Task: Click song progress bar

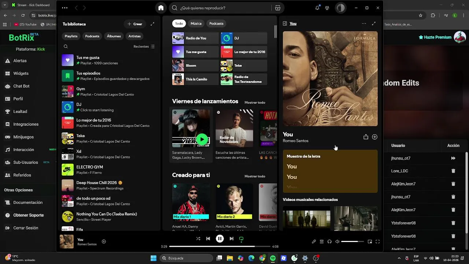Action: click(x=220, y=246)
